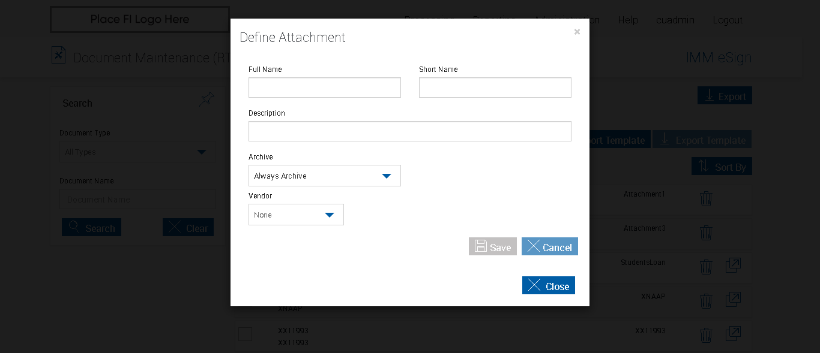Screen dimensions: 820x353
Task: Click into the Description input box
Action: click(410, 131)
